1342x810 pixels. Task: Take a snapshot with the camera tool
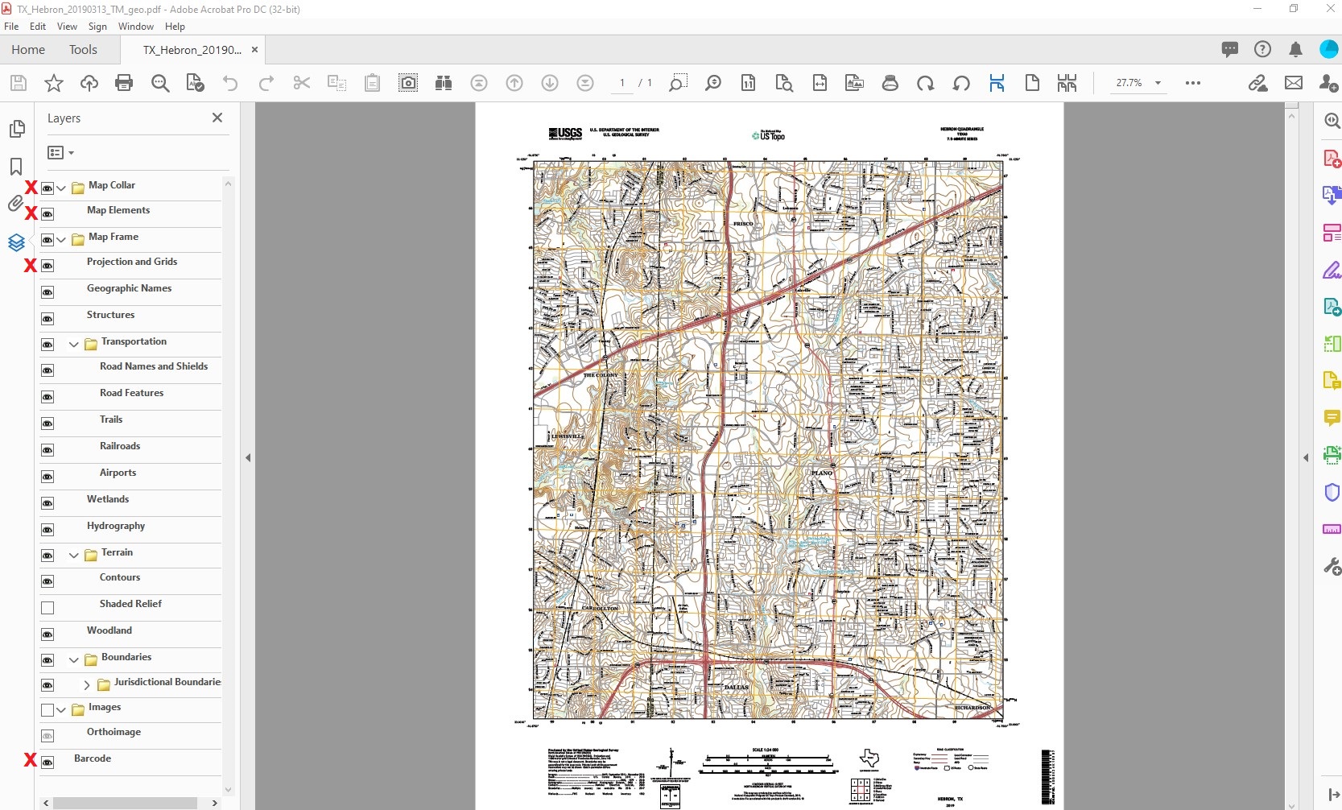(x=408, y=83)
